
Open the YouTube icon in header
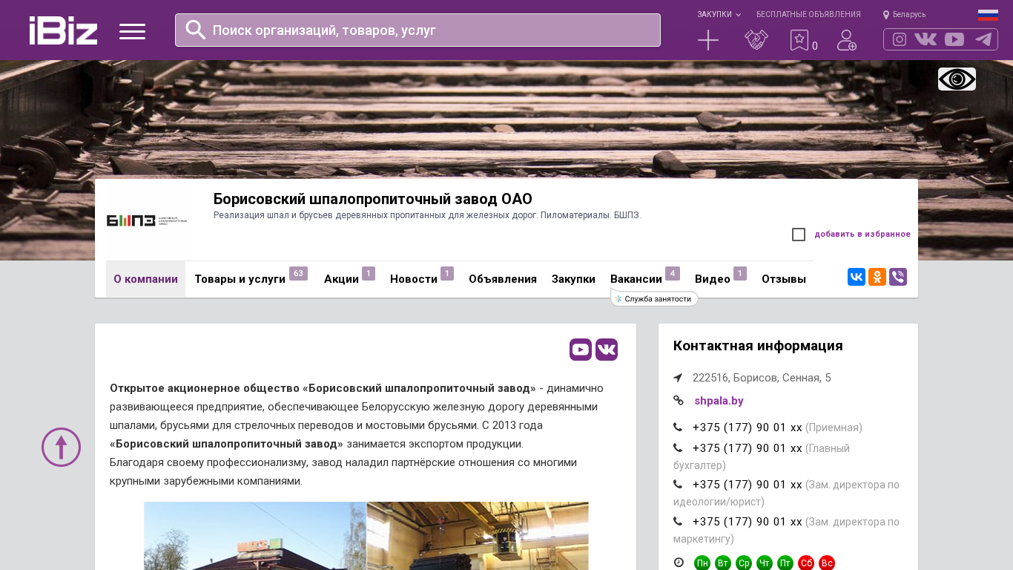point(954,39)
